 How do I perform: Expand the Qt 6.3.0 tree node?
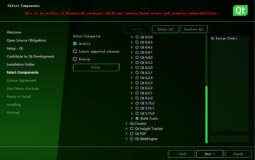tap(132, 68)
